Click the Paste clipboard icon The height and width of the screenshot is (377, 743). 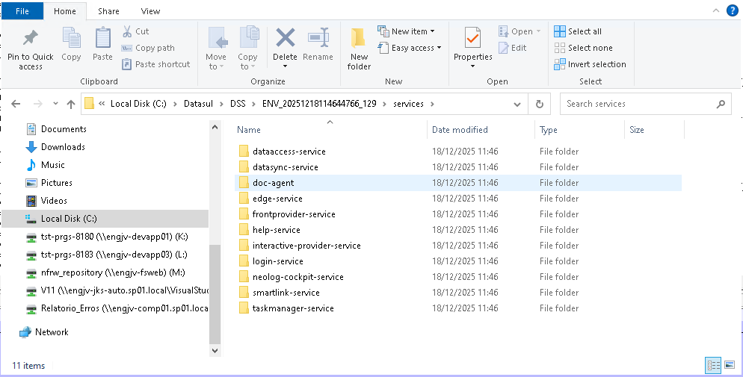(102, 39)
